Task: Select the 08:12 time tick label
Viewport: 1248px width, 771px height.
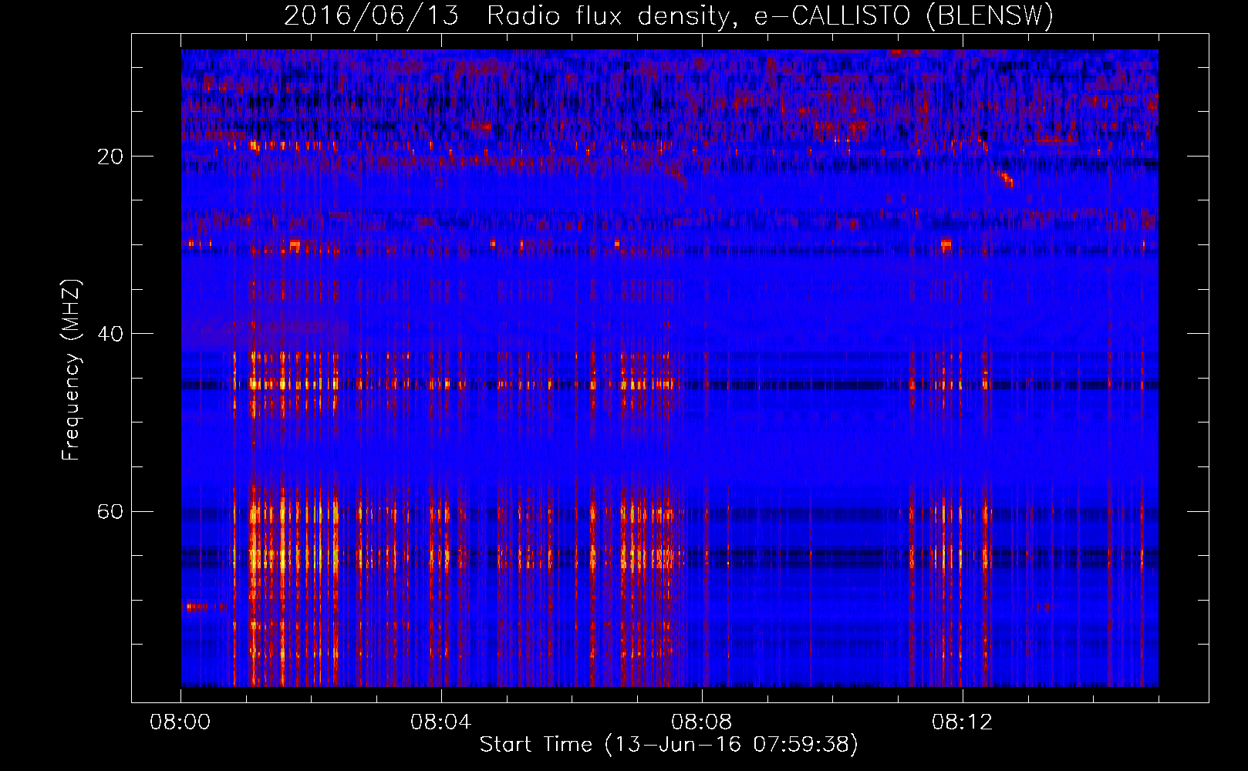Action: [x=963, y=722]
